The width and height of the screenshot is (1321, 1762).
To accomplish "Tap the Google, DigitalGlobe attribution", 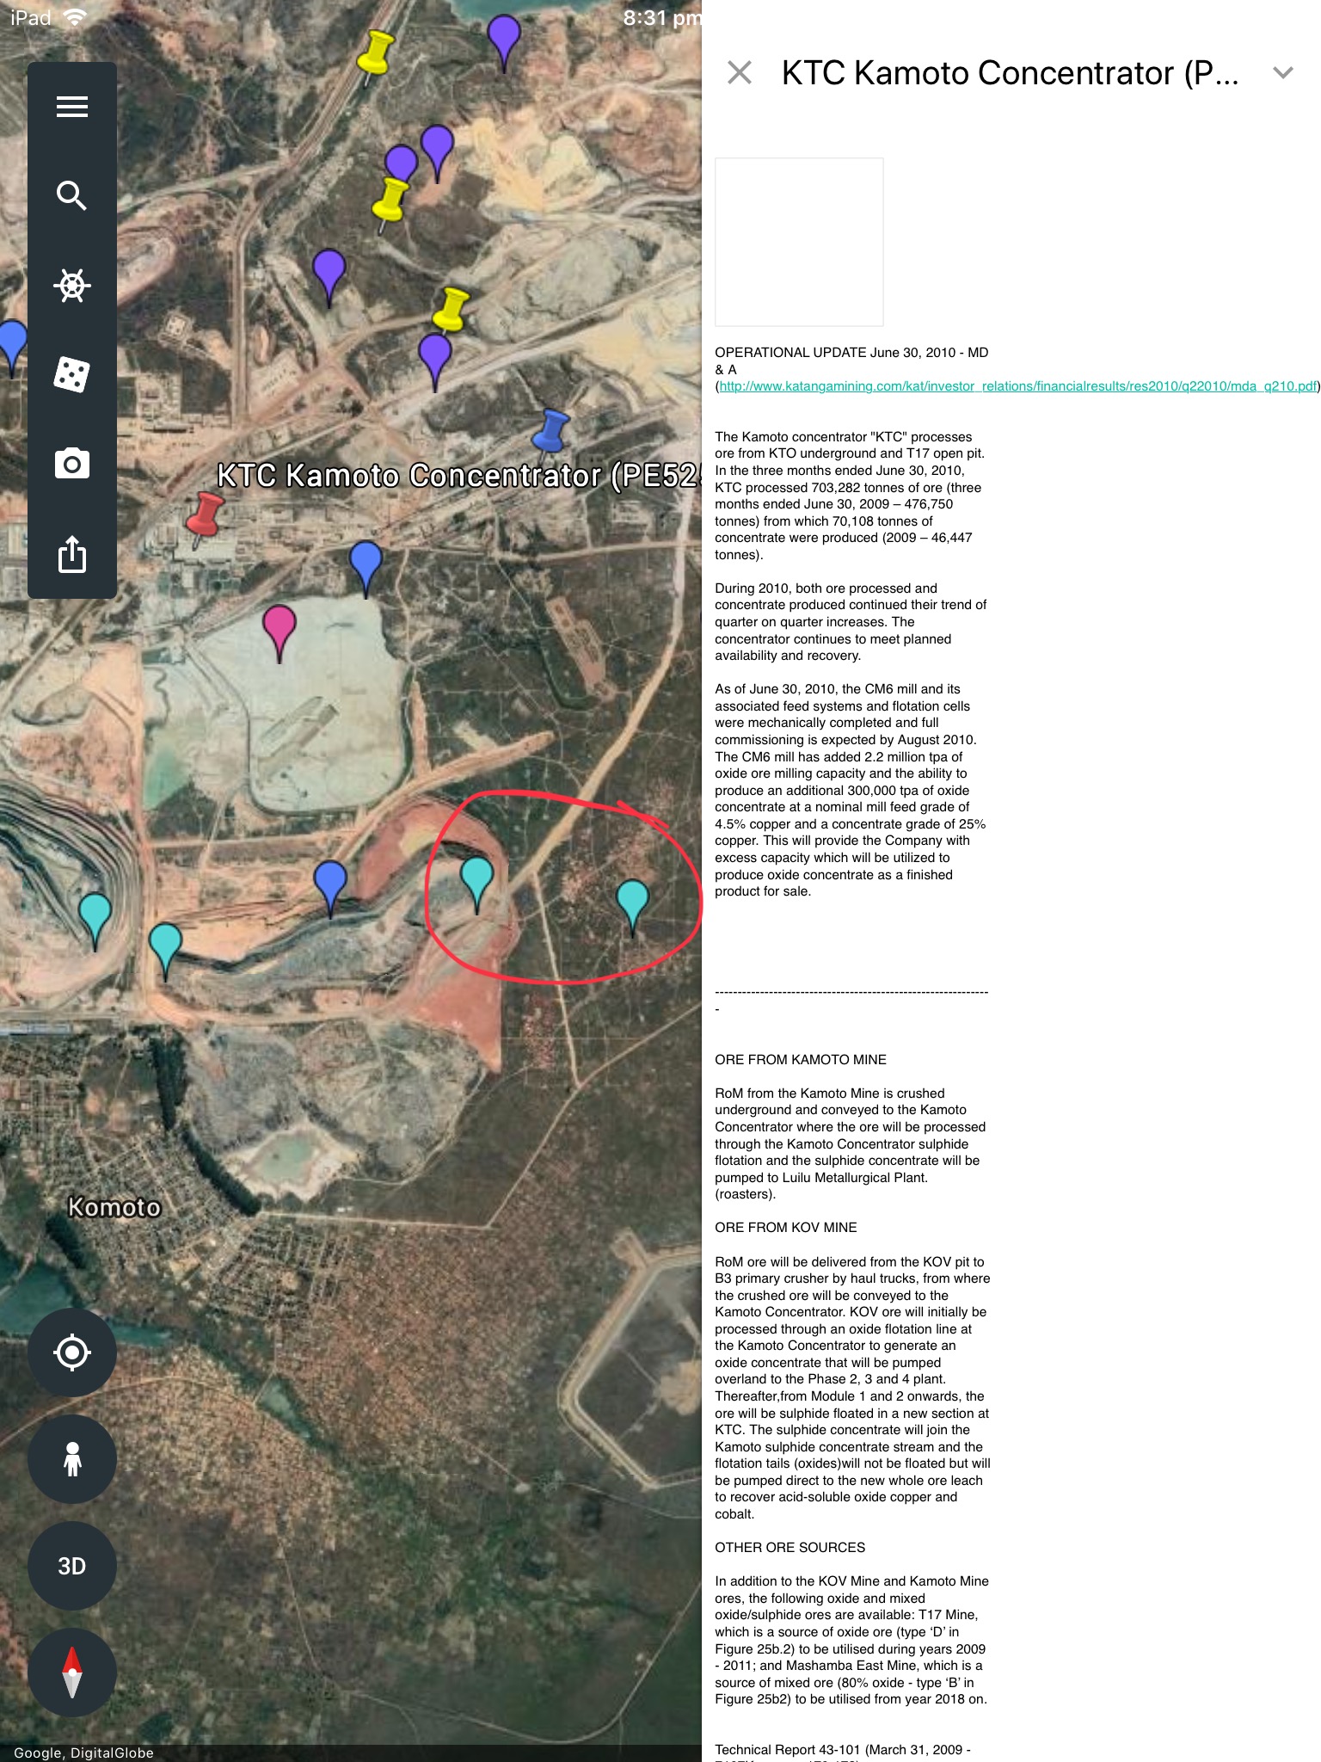I will point(83,1753).
